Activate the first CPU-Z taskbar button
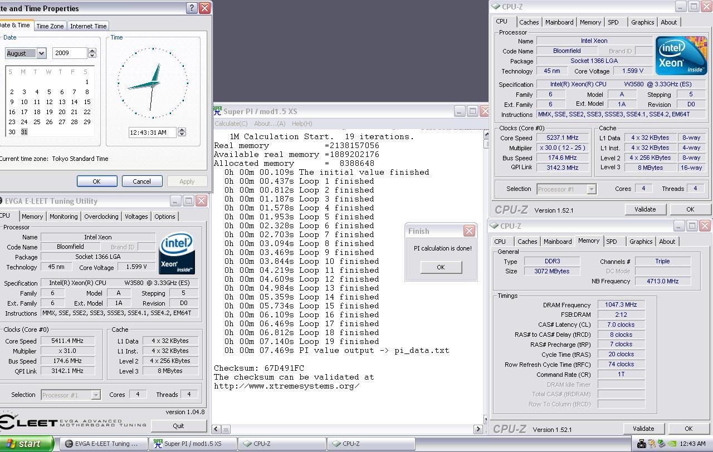 [282, 444]
